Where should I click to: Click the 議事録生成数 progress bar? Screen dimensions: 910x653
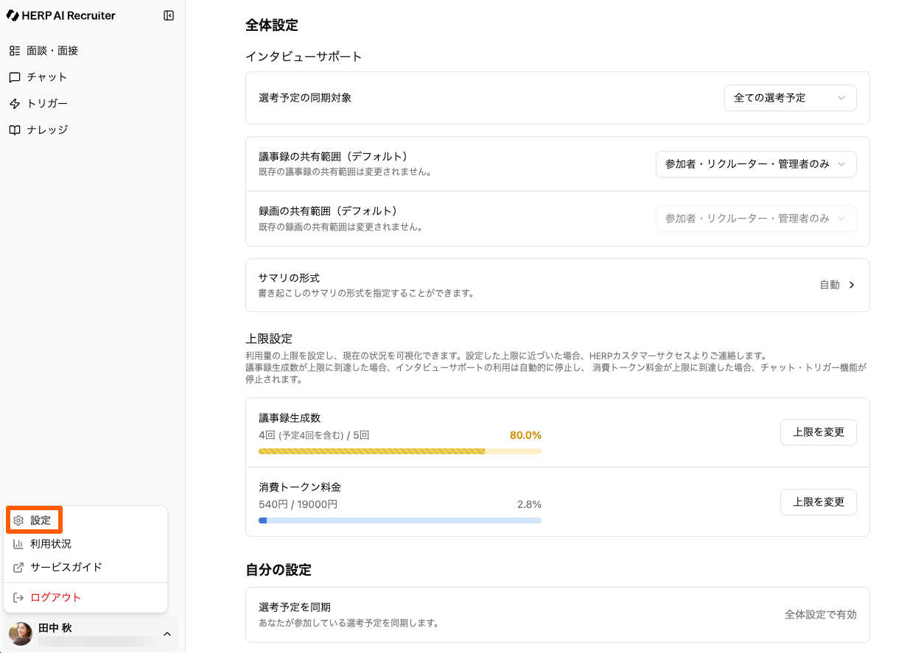(399, 451)
